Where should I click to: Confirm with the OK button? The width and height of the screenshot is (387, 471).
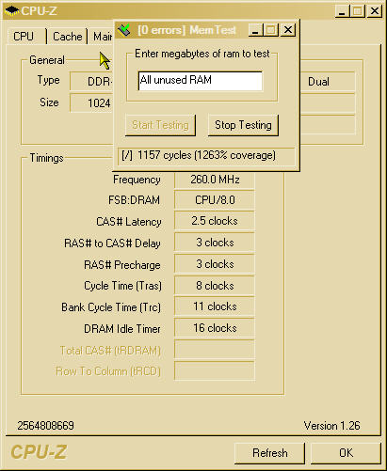point(346,453)
